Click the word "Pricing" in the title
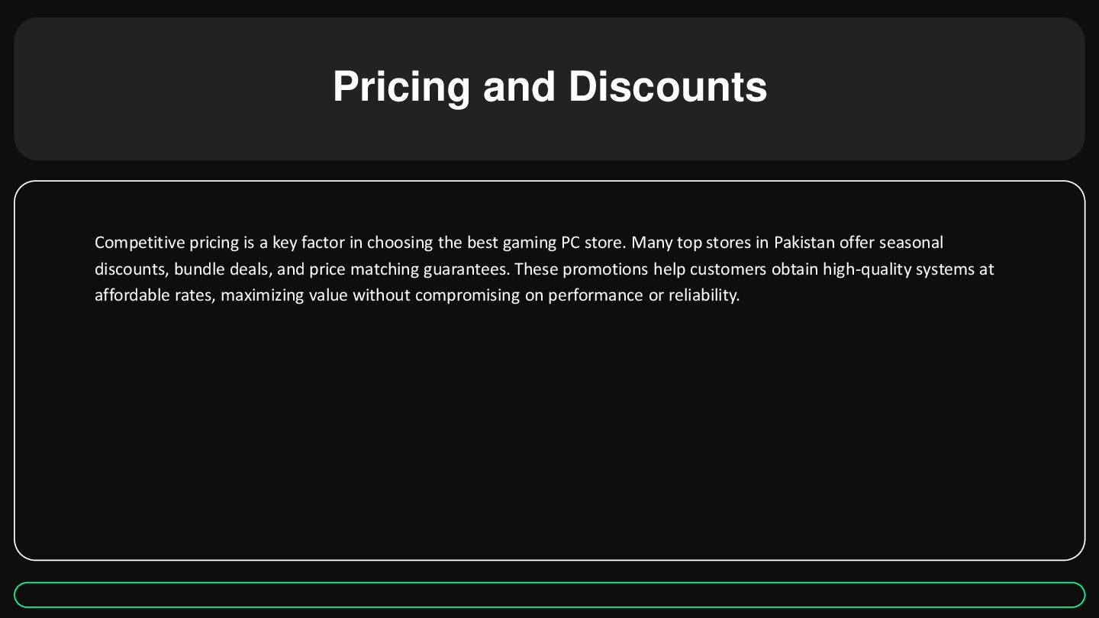 [401, 86]
